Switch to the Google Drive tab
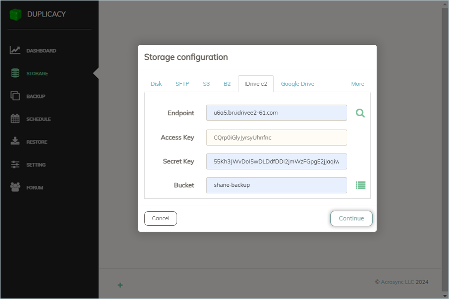Viewport: 449px width, 299px height. (x=297, y=84)
